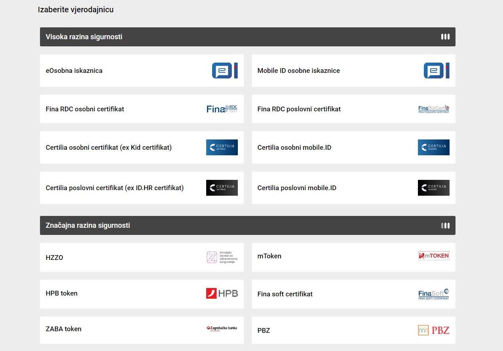Click the security level bars in Značajna header

coord(445,225)
